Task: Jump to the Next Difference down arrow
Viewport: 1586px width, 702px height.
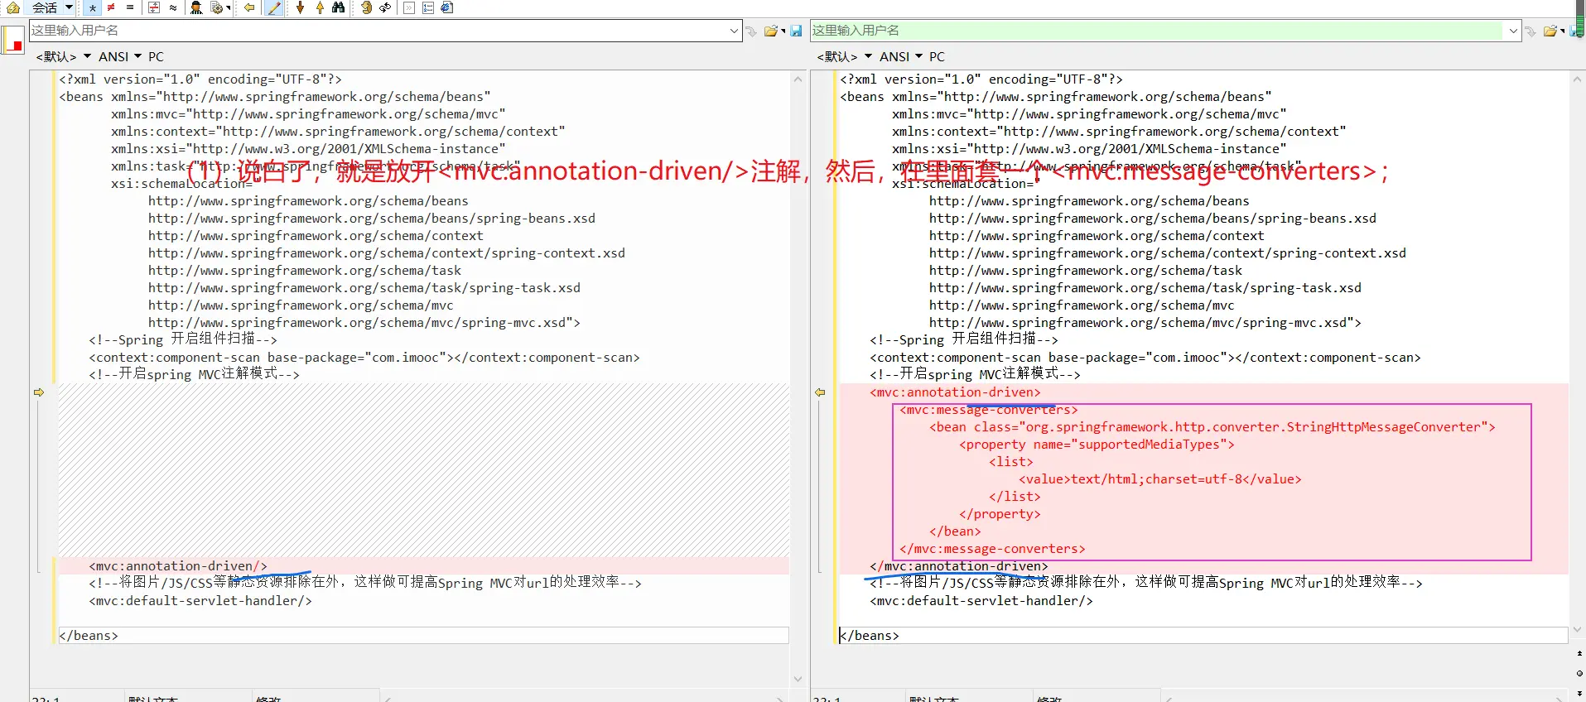Action: [300, 7]
